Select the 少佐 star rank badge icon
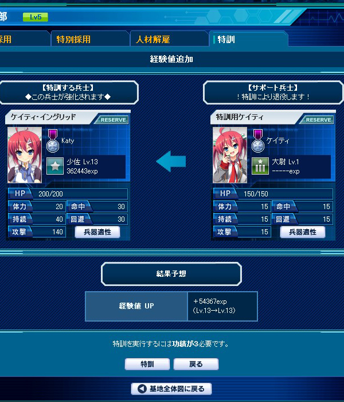 (55, 166)
